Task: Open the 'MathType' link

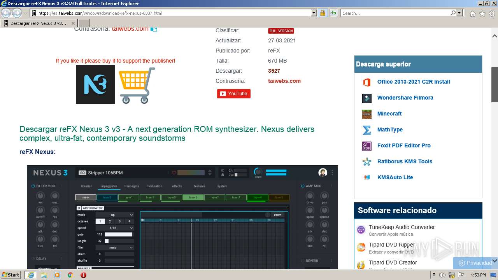Action: coord(390,129)
